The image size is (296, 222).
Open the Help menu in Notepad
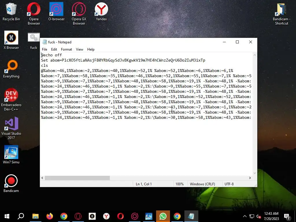pos(91,49)
